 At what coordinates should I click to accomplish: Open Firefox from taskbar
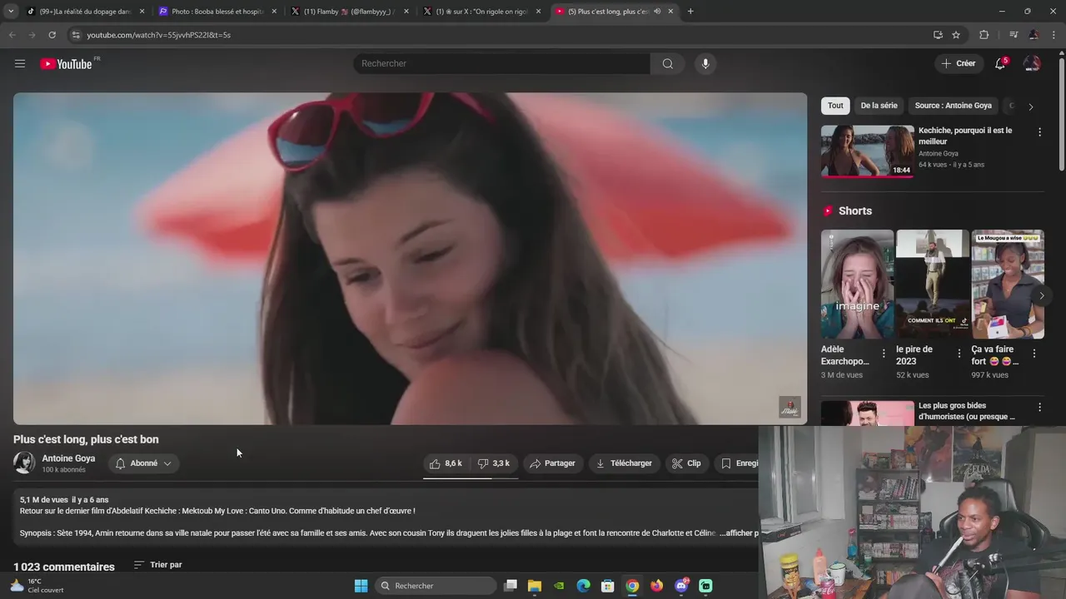[657, 586]
